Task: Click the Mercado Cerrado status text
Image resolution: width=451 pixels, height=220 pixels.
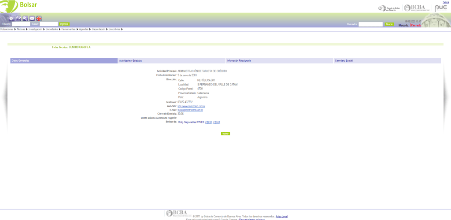Action: 410,25
